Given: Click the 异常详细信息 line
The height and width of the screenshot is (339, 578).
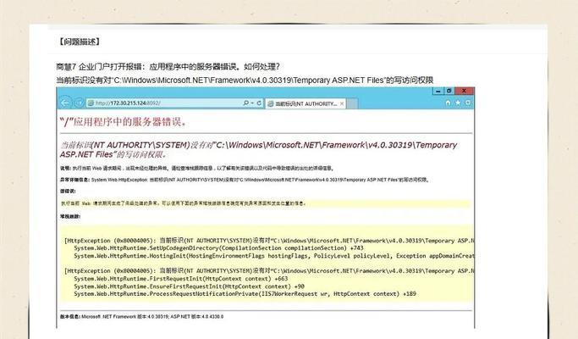Looking at the screenshot, I should (x=245, y=180).
